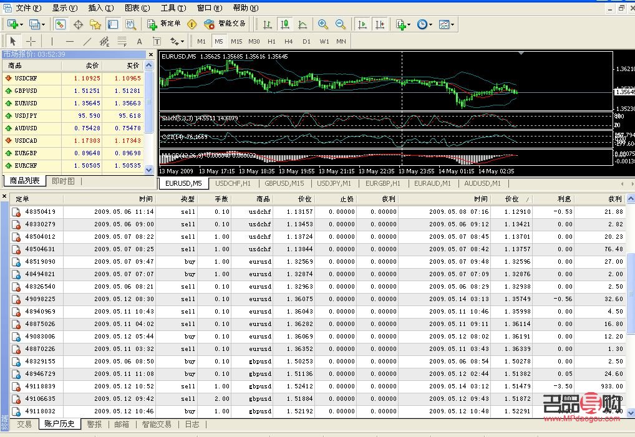The image size is (635, 437).
Task: Switch to USDCHF,H1 chart tab
Action: [x=233, y=183]
